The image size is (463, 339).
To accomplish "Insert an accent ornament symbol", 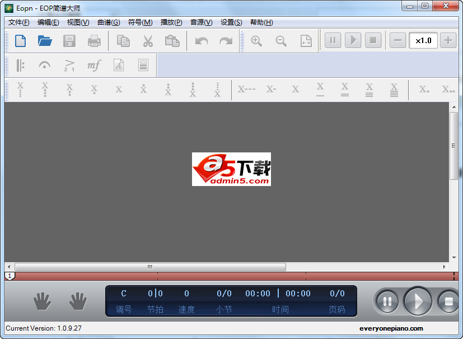I will (69, 66).
